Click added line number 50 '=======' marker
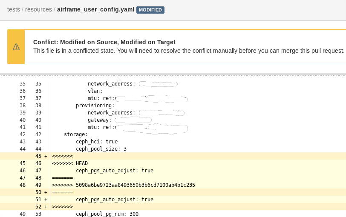 pos(173,192)
